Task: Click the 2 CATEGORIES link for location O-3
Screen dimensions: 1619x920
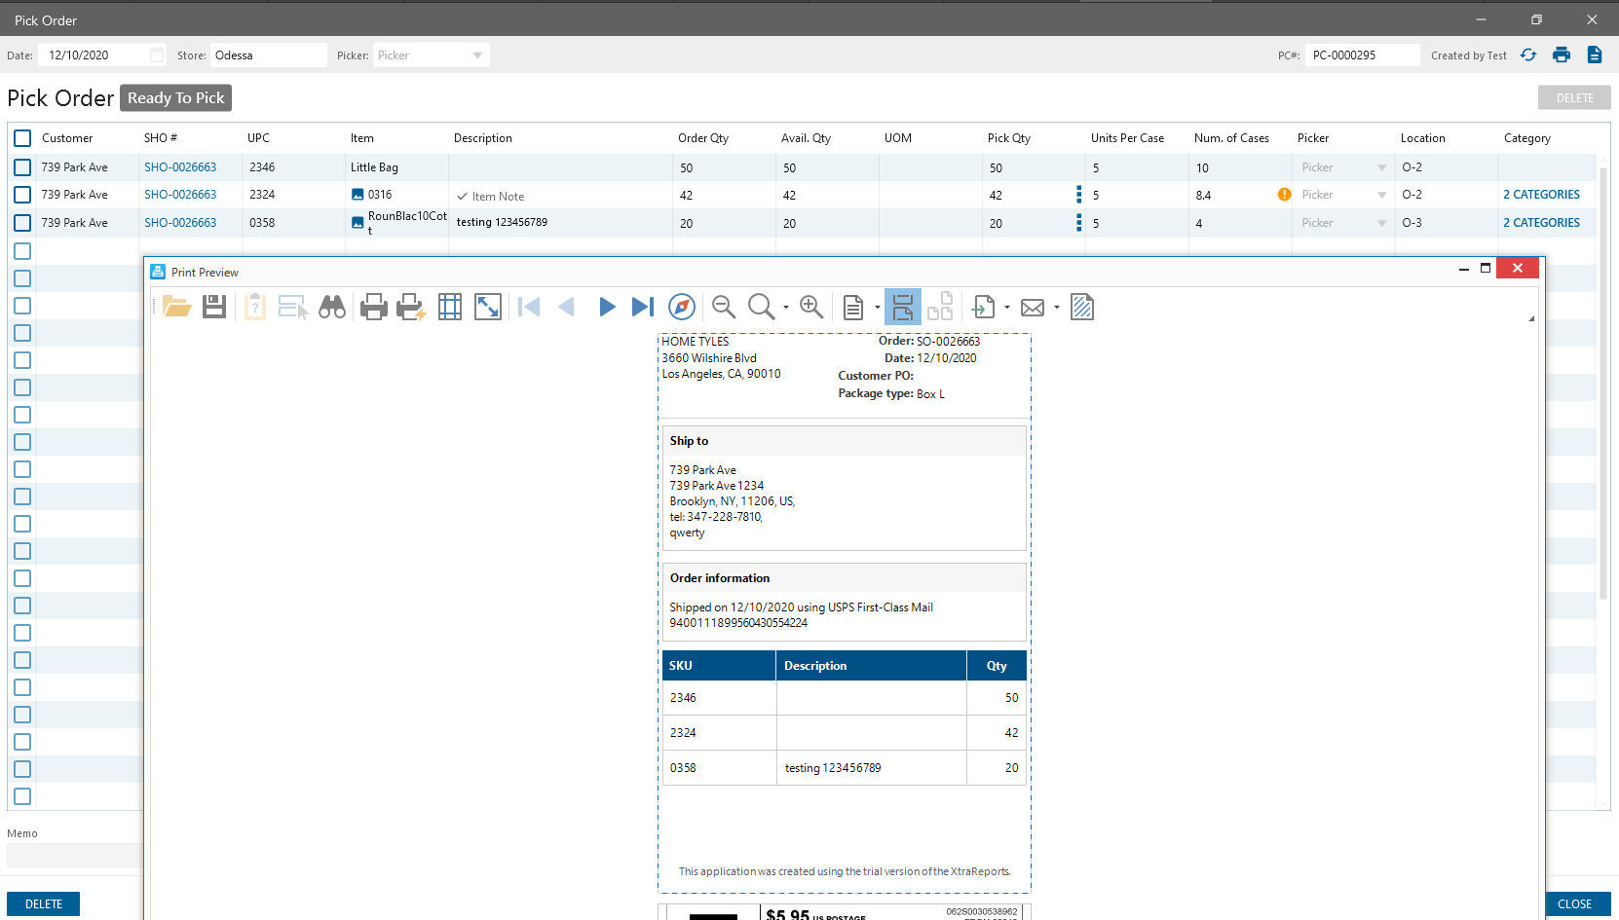Action: click(x=1541, y=223)
